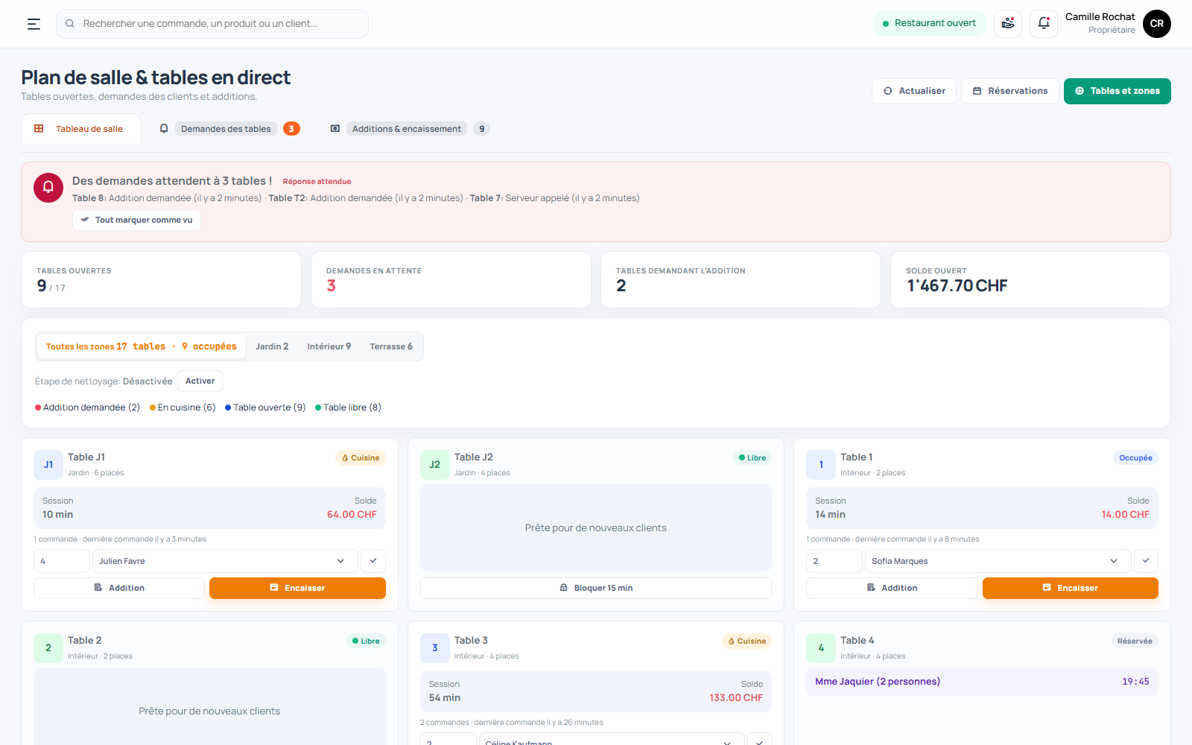Filter tables by Jardin zone
Image resolution: width=1192 pixels, height=745 pixels.
[x=272, y=346]
